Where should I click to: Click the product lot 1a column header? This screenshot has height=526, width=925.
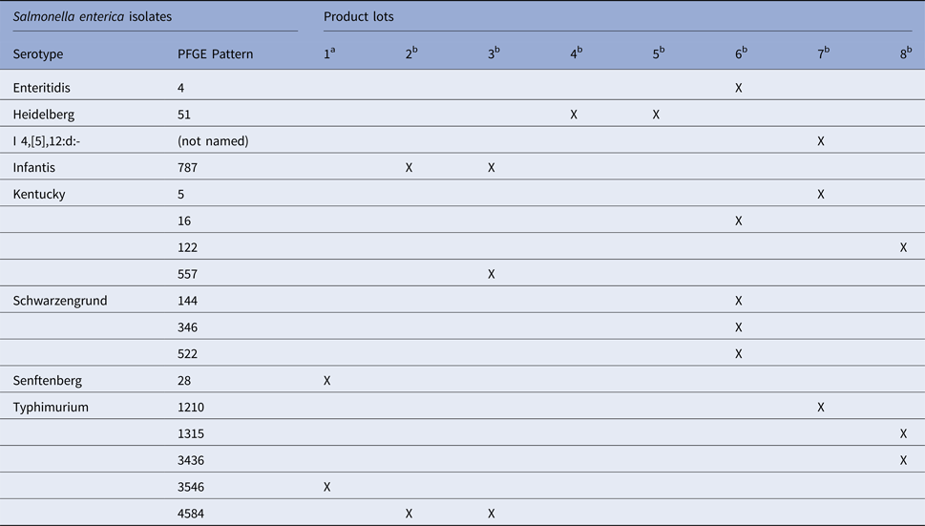(328, 54)
